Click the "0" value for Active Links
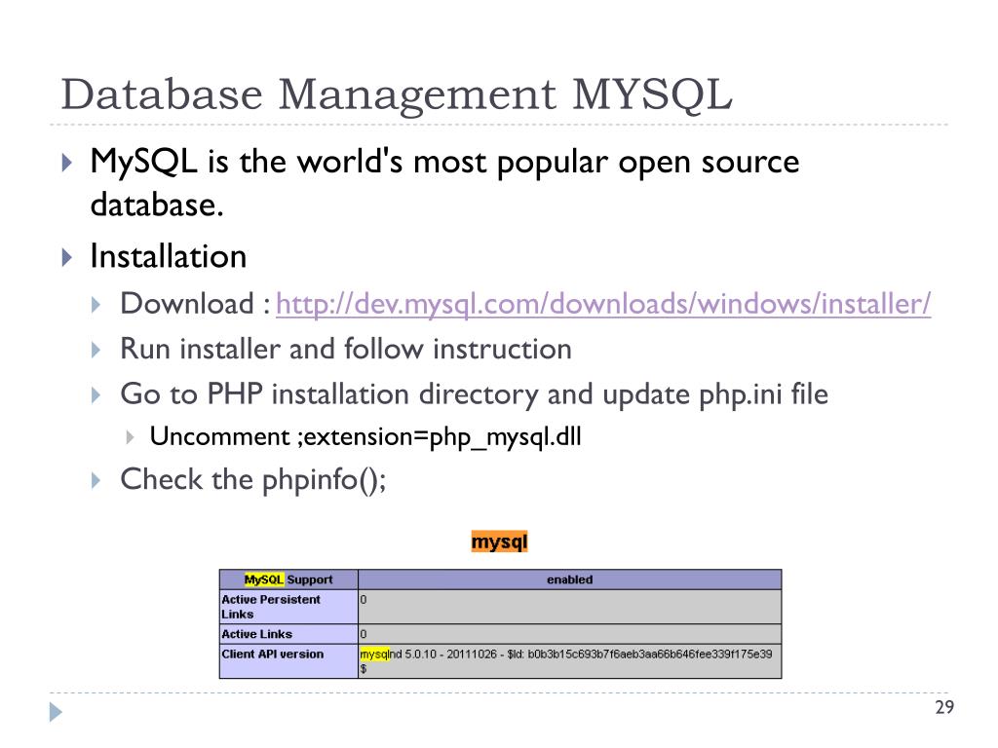The width and height of the screenshot is (998, 748). click(x=364, y=634)
